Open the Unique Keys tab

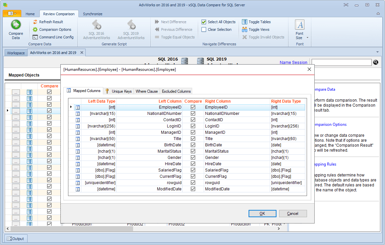119,91
